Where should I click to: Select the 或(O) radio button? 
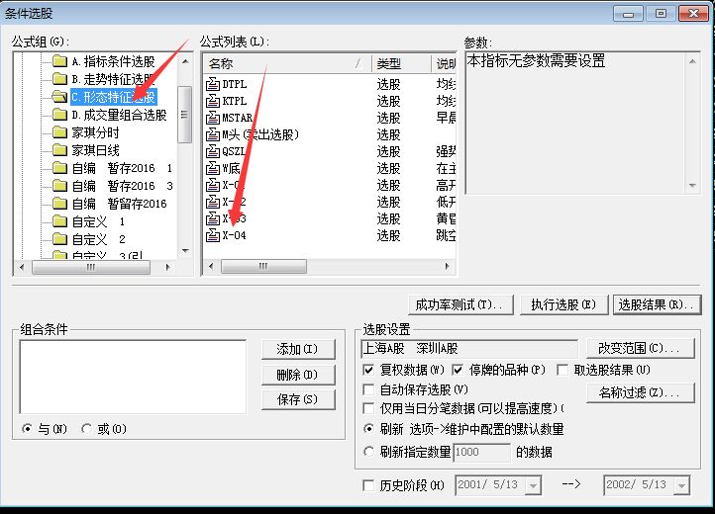pyautogui.click(x=87, y=429)
